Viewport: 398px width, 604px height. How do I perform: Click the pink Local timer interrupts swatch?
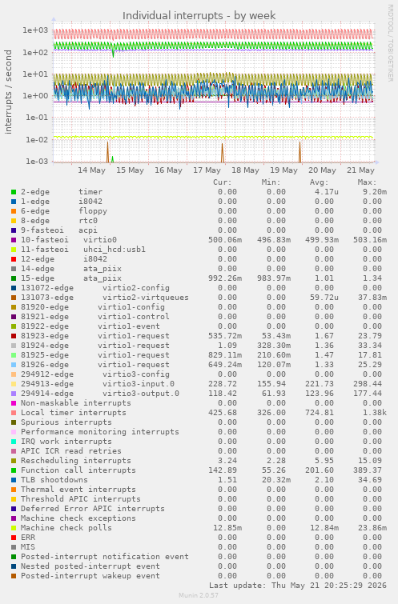(14, 413)
